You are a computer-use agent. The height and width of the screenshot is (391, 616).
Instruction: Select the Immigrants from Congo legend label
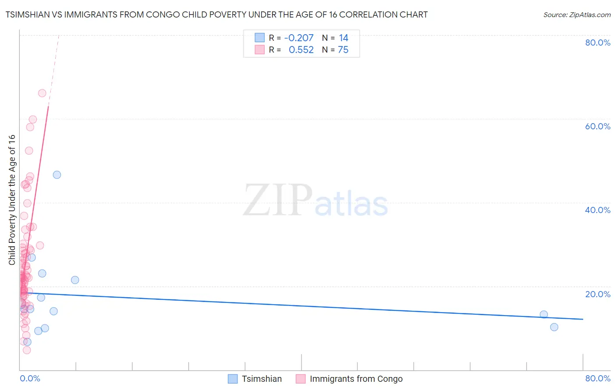(x=356, y=379)
